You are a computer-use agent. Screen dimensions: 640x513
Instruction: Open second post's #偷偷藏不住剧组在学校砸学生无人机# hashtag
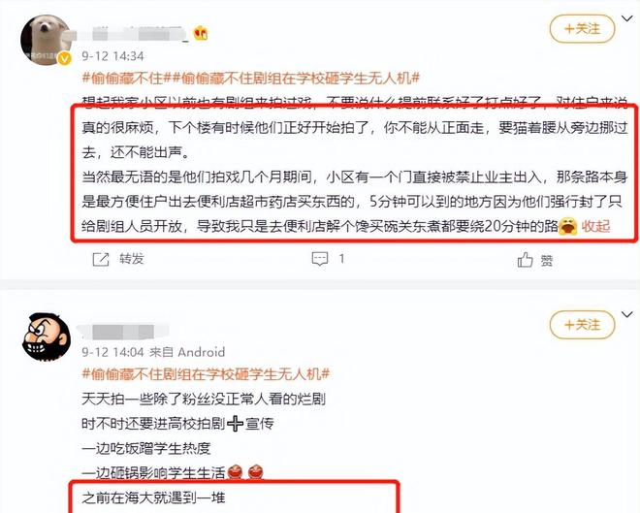[x=206, y=373]
